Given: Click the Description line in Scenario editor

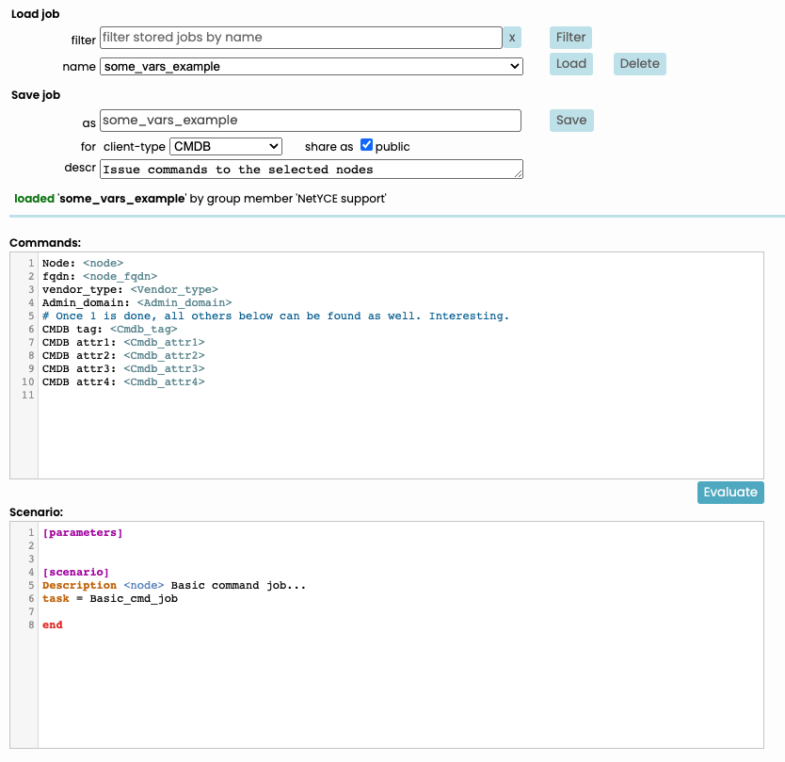Looking at the screenshot, I should pos(174,585).
